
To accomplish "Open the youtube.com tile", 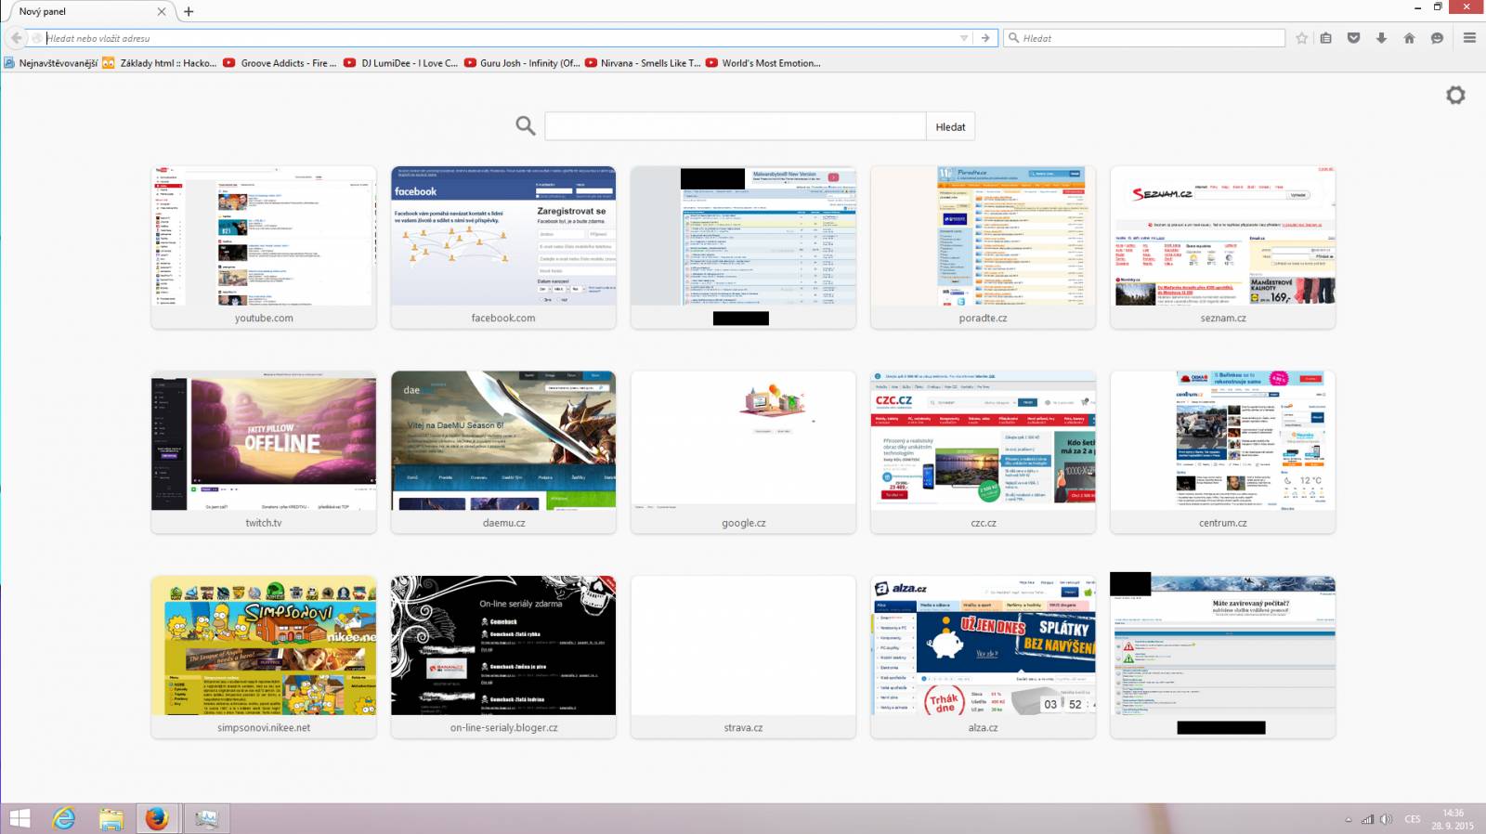I will (x=264, y=247).
